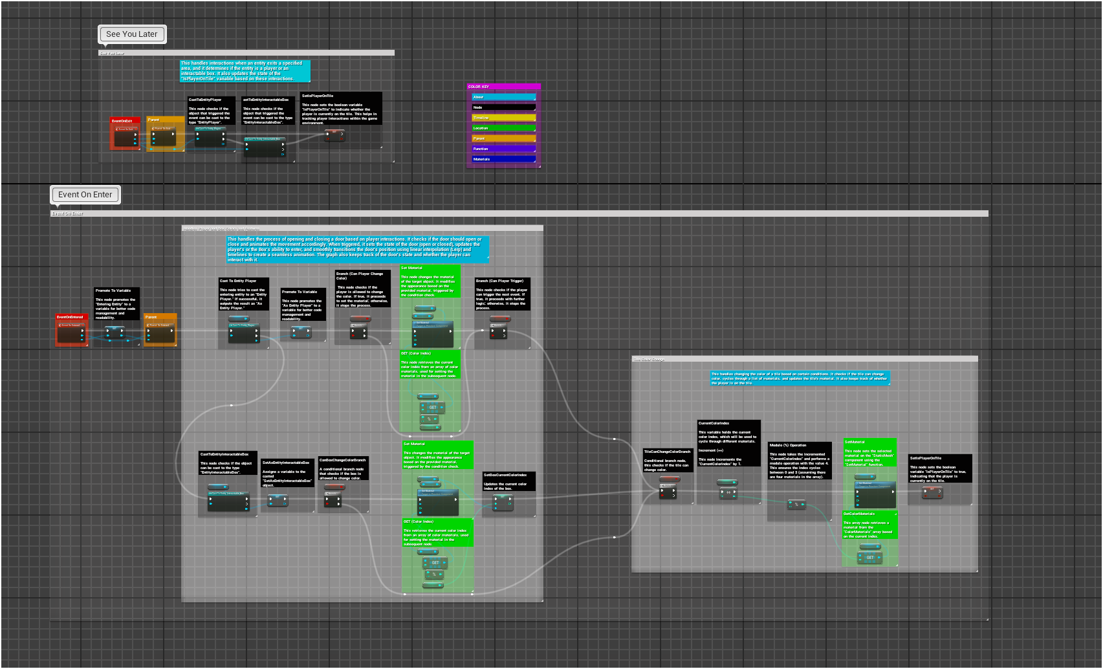Click the purple Function swatch in the Color Key
1103x669 pixels.
(x=503, y=149)
